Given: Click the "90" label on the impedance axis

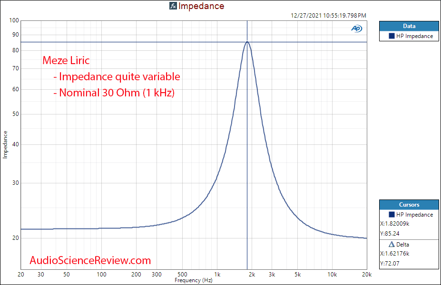Looking at the screenshot, I should (16, 35).
